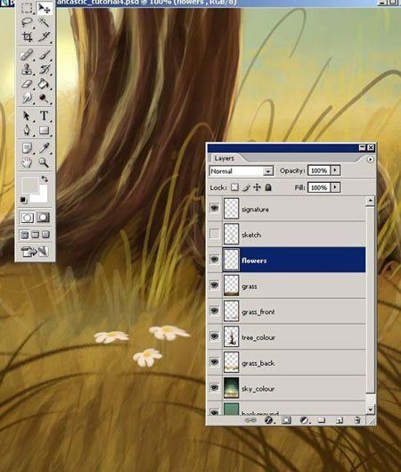Select the Path Selection arrow tool
401x472 pixels.
pos(27,116)
